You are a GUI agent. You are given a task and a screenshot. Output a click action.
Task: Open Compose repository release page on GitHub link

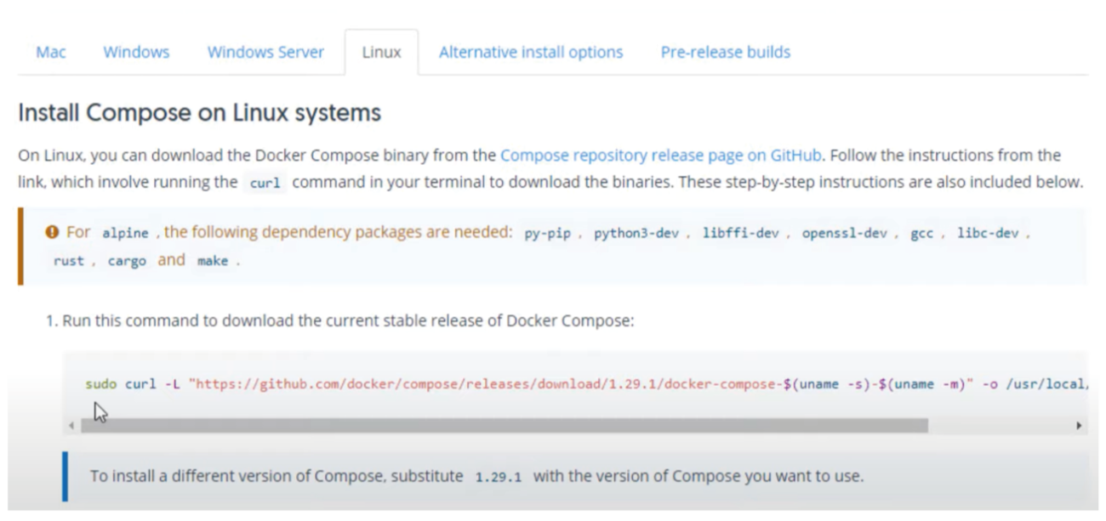660,156
